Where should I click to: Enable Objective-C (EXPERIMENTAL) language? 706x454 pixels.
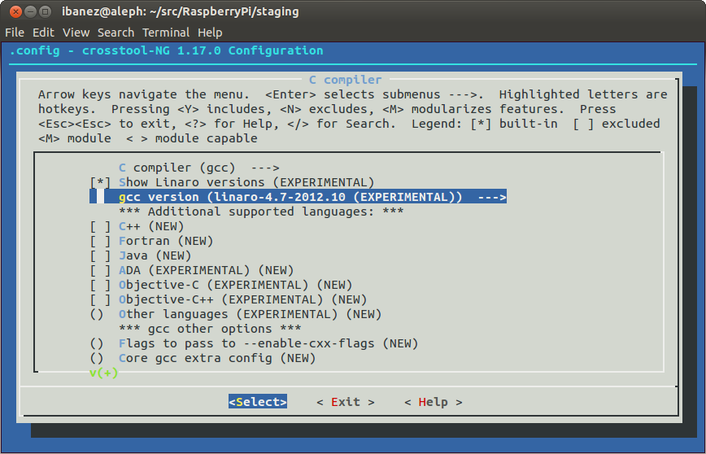[221, 285]
